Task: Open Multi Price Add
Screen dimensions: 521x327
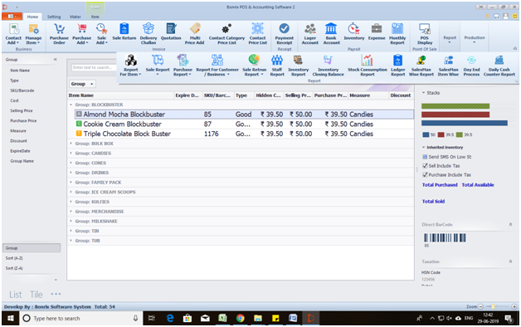Action: point(195,33)
